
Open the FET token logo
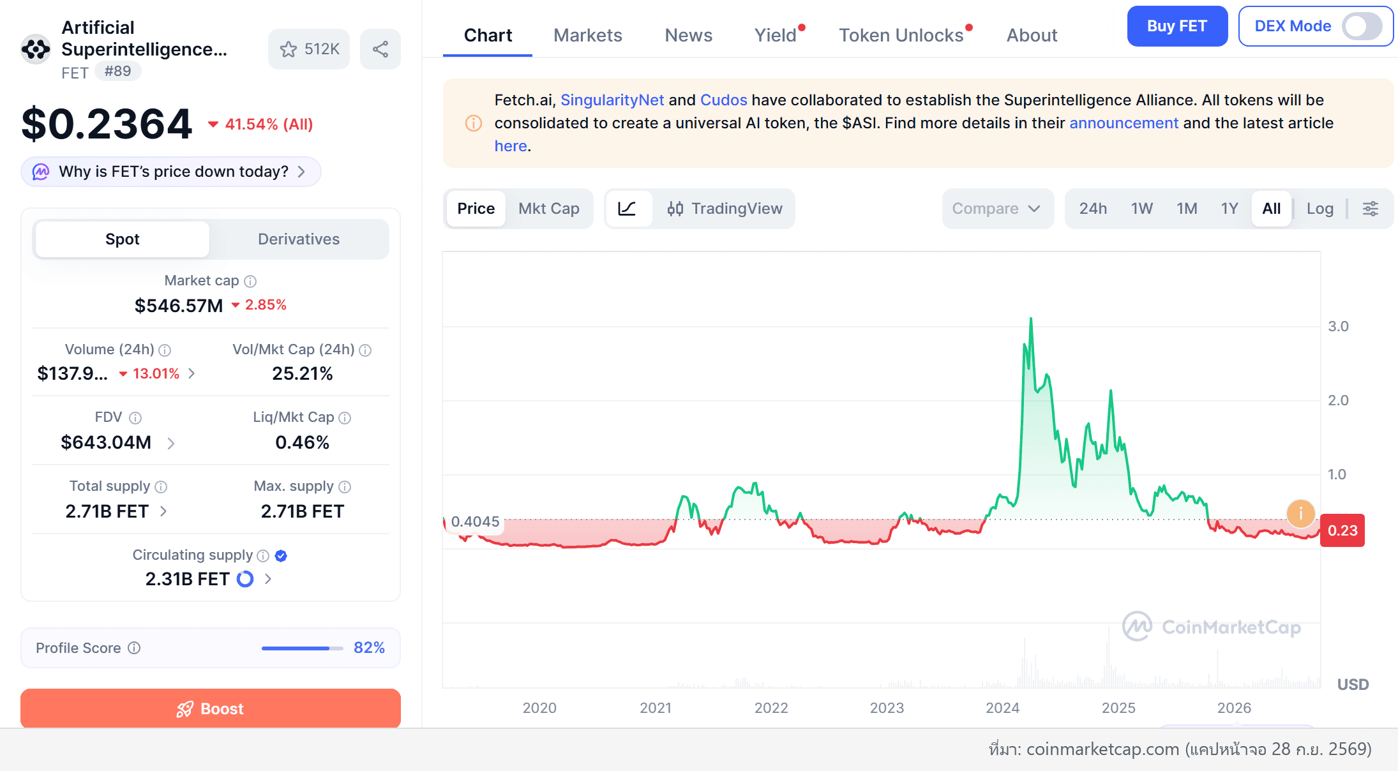[x=36, y=49]
